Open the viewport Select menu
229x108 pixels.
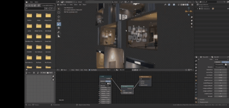point(76,5)
